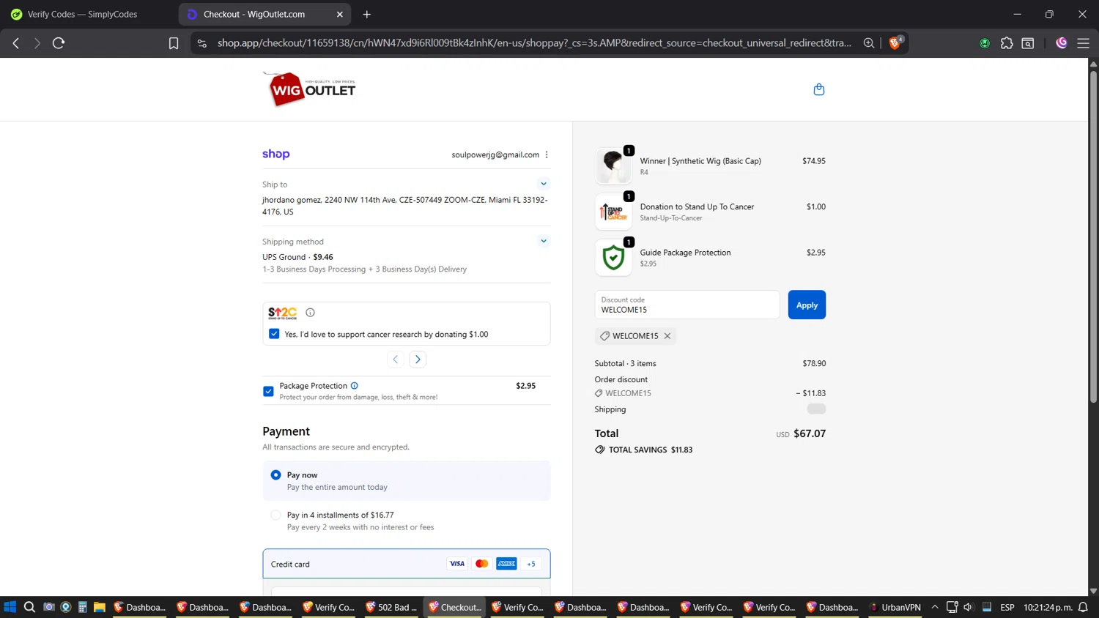This screenshot has width=1099, height=618.
Task: Apply the discount code
Action: click(806, 305)
